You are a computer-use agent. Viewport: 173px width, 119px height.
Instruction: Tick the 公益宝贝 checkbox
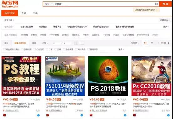[35, 49]
